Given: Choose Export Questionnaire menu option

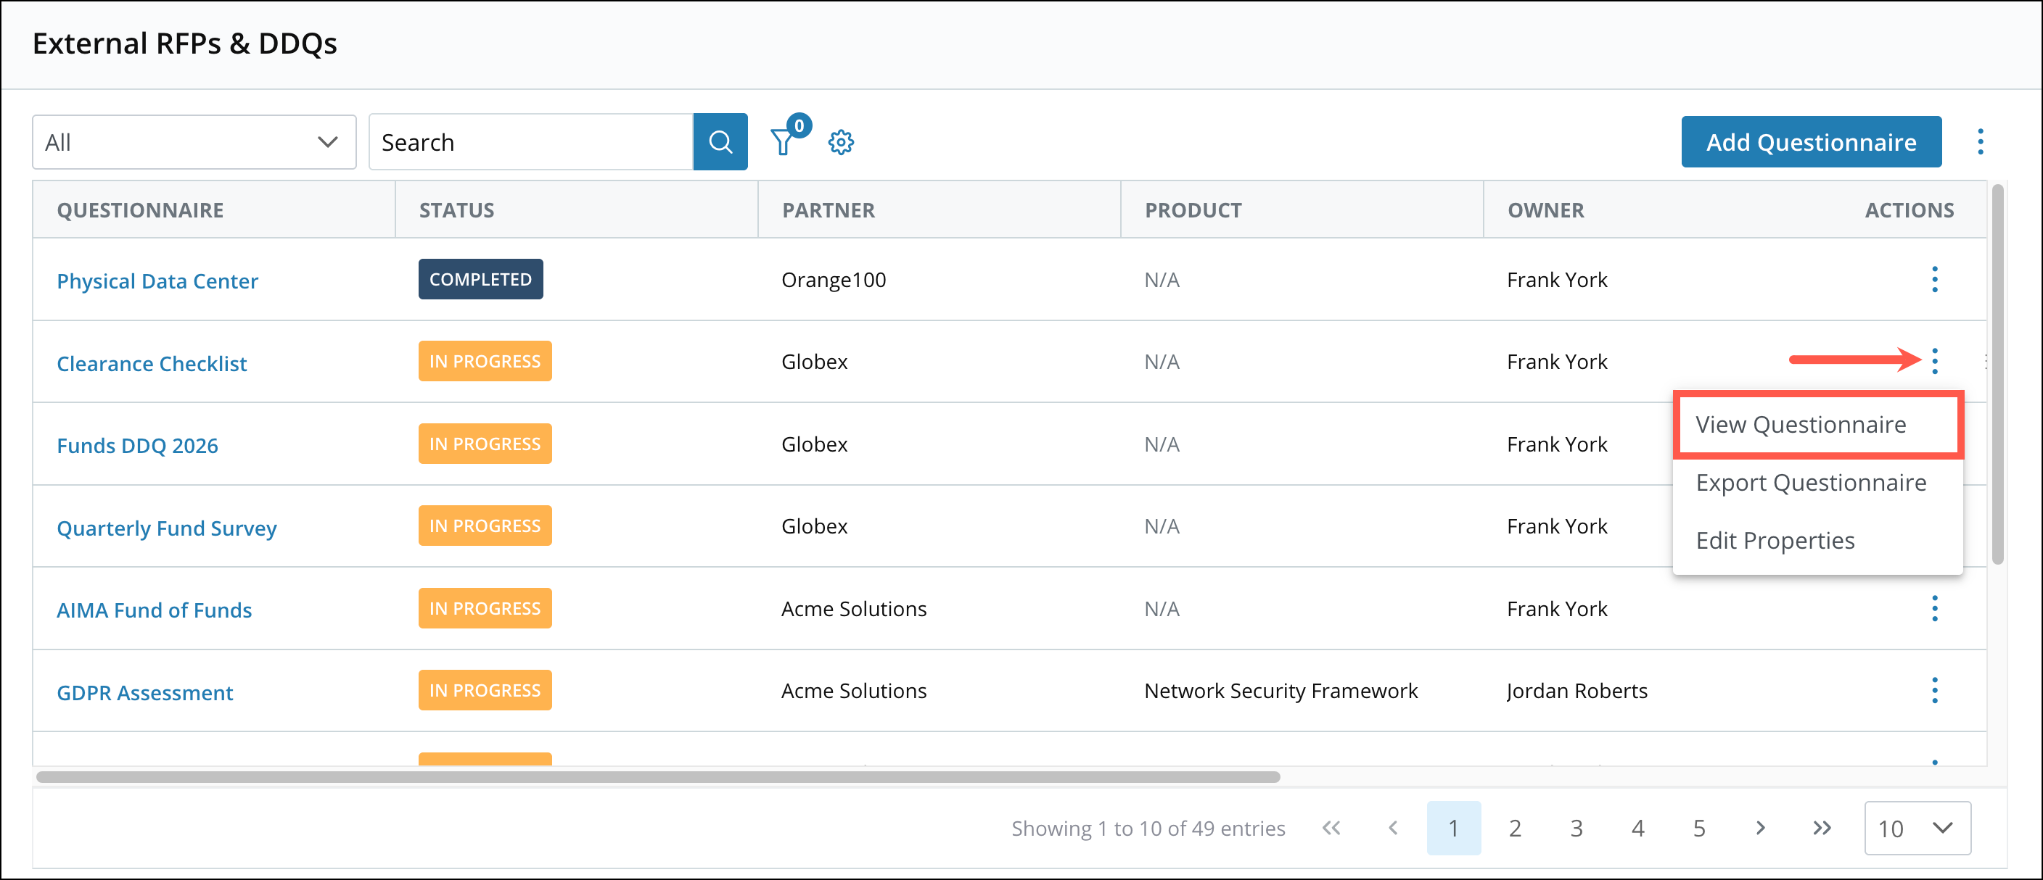Looking at the screenshot, I should click(1811, 482).
